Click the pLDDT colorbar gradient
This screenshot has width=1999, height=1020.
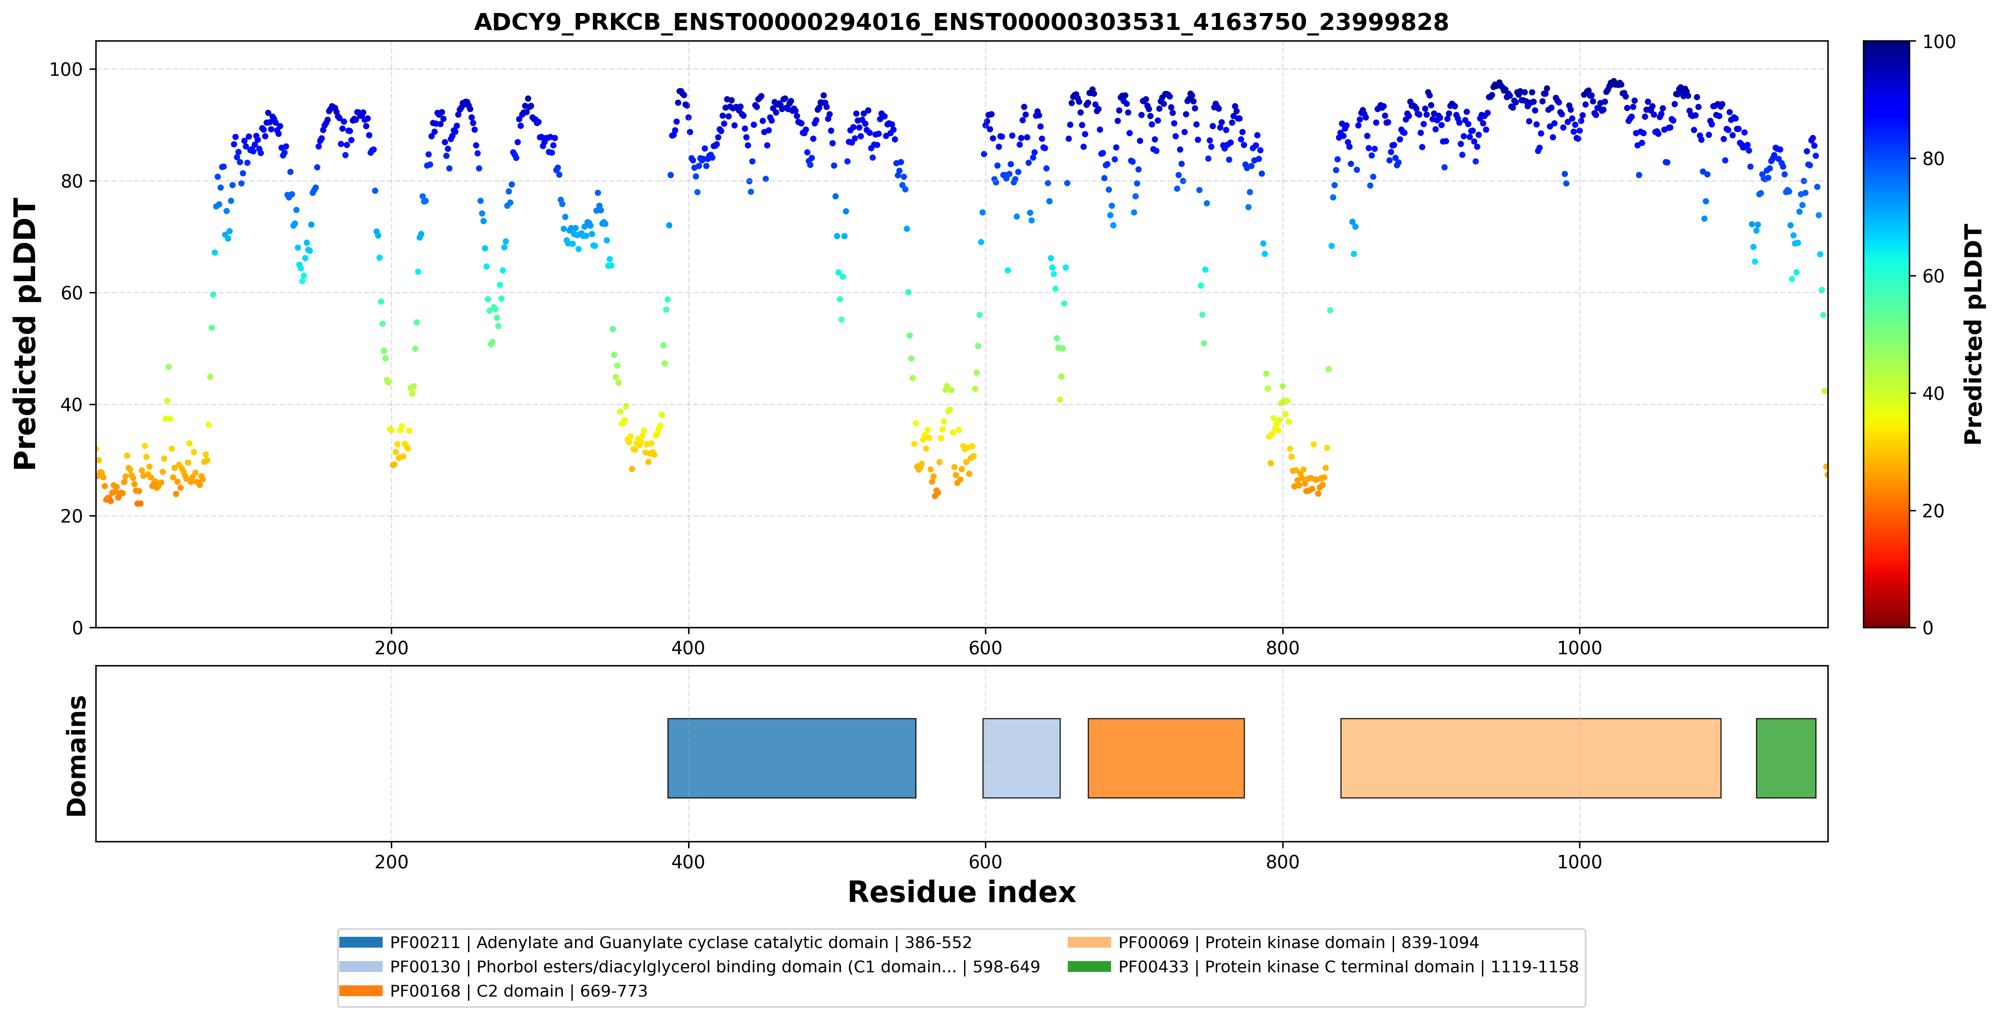coord(1886,335)
